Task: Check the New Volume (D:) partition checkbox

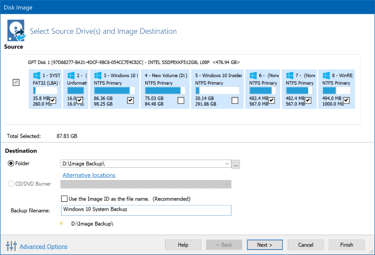Action: pyautogui.click(x=181, y=101)
